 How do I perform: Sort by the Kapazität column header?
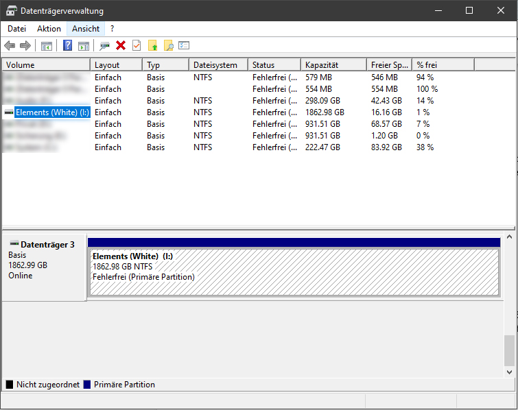tap(334, 65)
